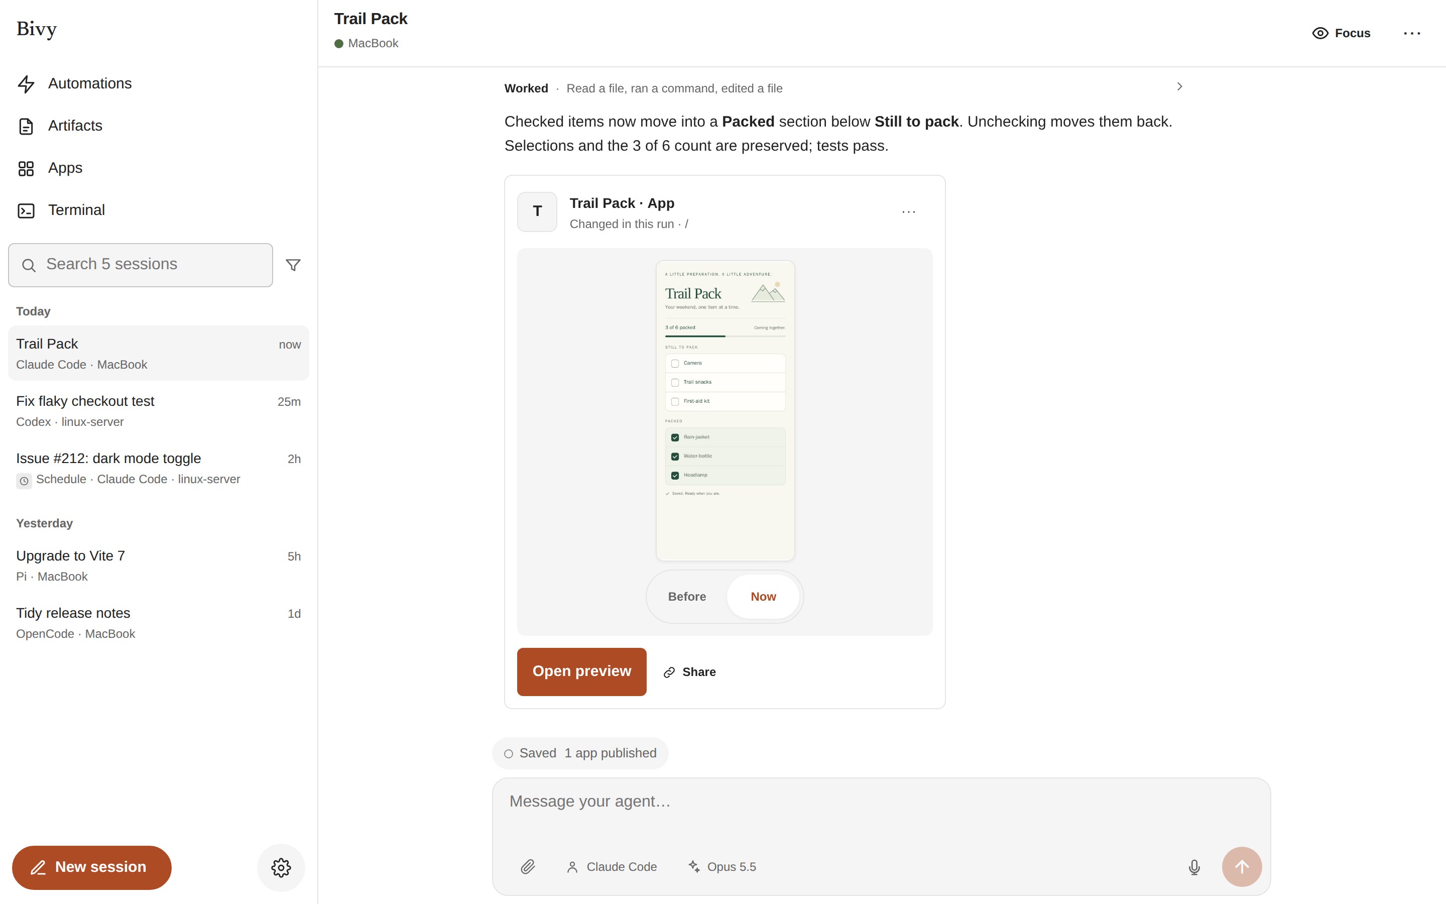Choose agent via Claude Code selector
This screenshot has height=904, width=1446.
click(x=611, y=867)
